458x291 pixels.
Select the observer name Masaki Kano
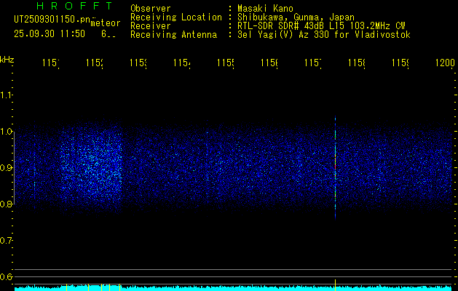tap(265, 9)
